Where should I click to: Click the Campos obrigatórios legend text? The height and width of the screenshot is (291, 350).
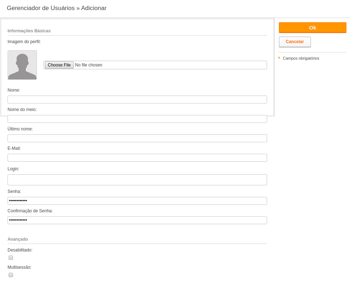click(301, 58)
